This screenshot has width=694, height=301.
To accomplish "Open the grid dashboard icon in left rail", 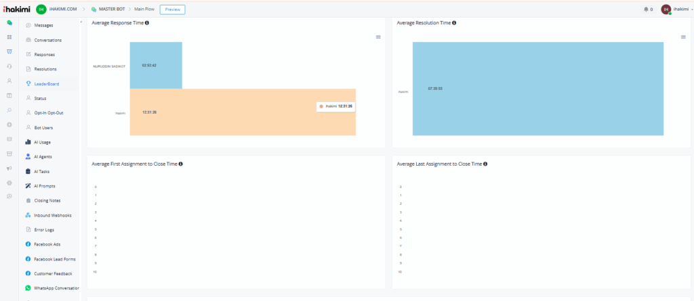I will 9,37.
